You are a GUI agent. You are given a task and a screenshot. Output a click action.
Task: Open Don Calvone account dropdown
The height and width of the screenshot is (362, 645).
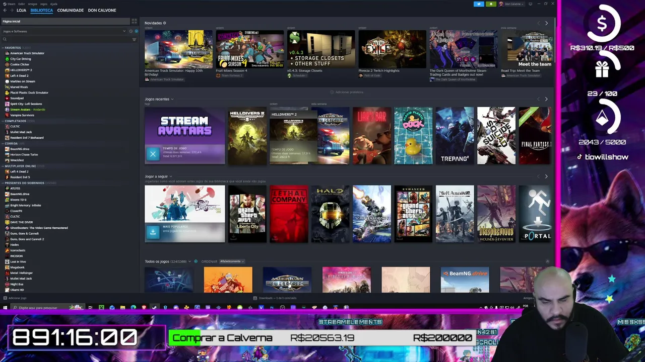pyautogui.click(x=512, y=4)
